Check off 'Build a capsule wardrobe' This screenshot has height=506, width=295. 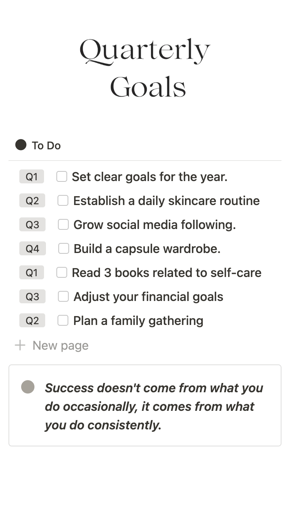click(64, 248)
